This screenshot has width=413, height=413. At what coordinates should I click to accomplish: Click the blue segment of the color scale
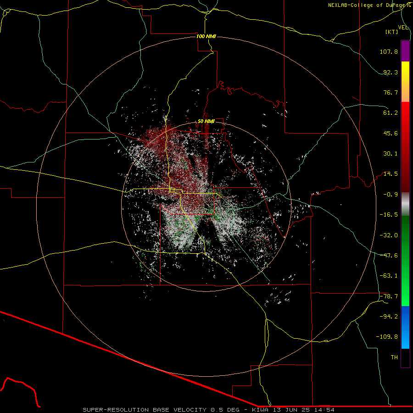click(x=405, y=327)
